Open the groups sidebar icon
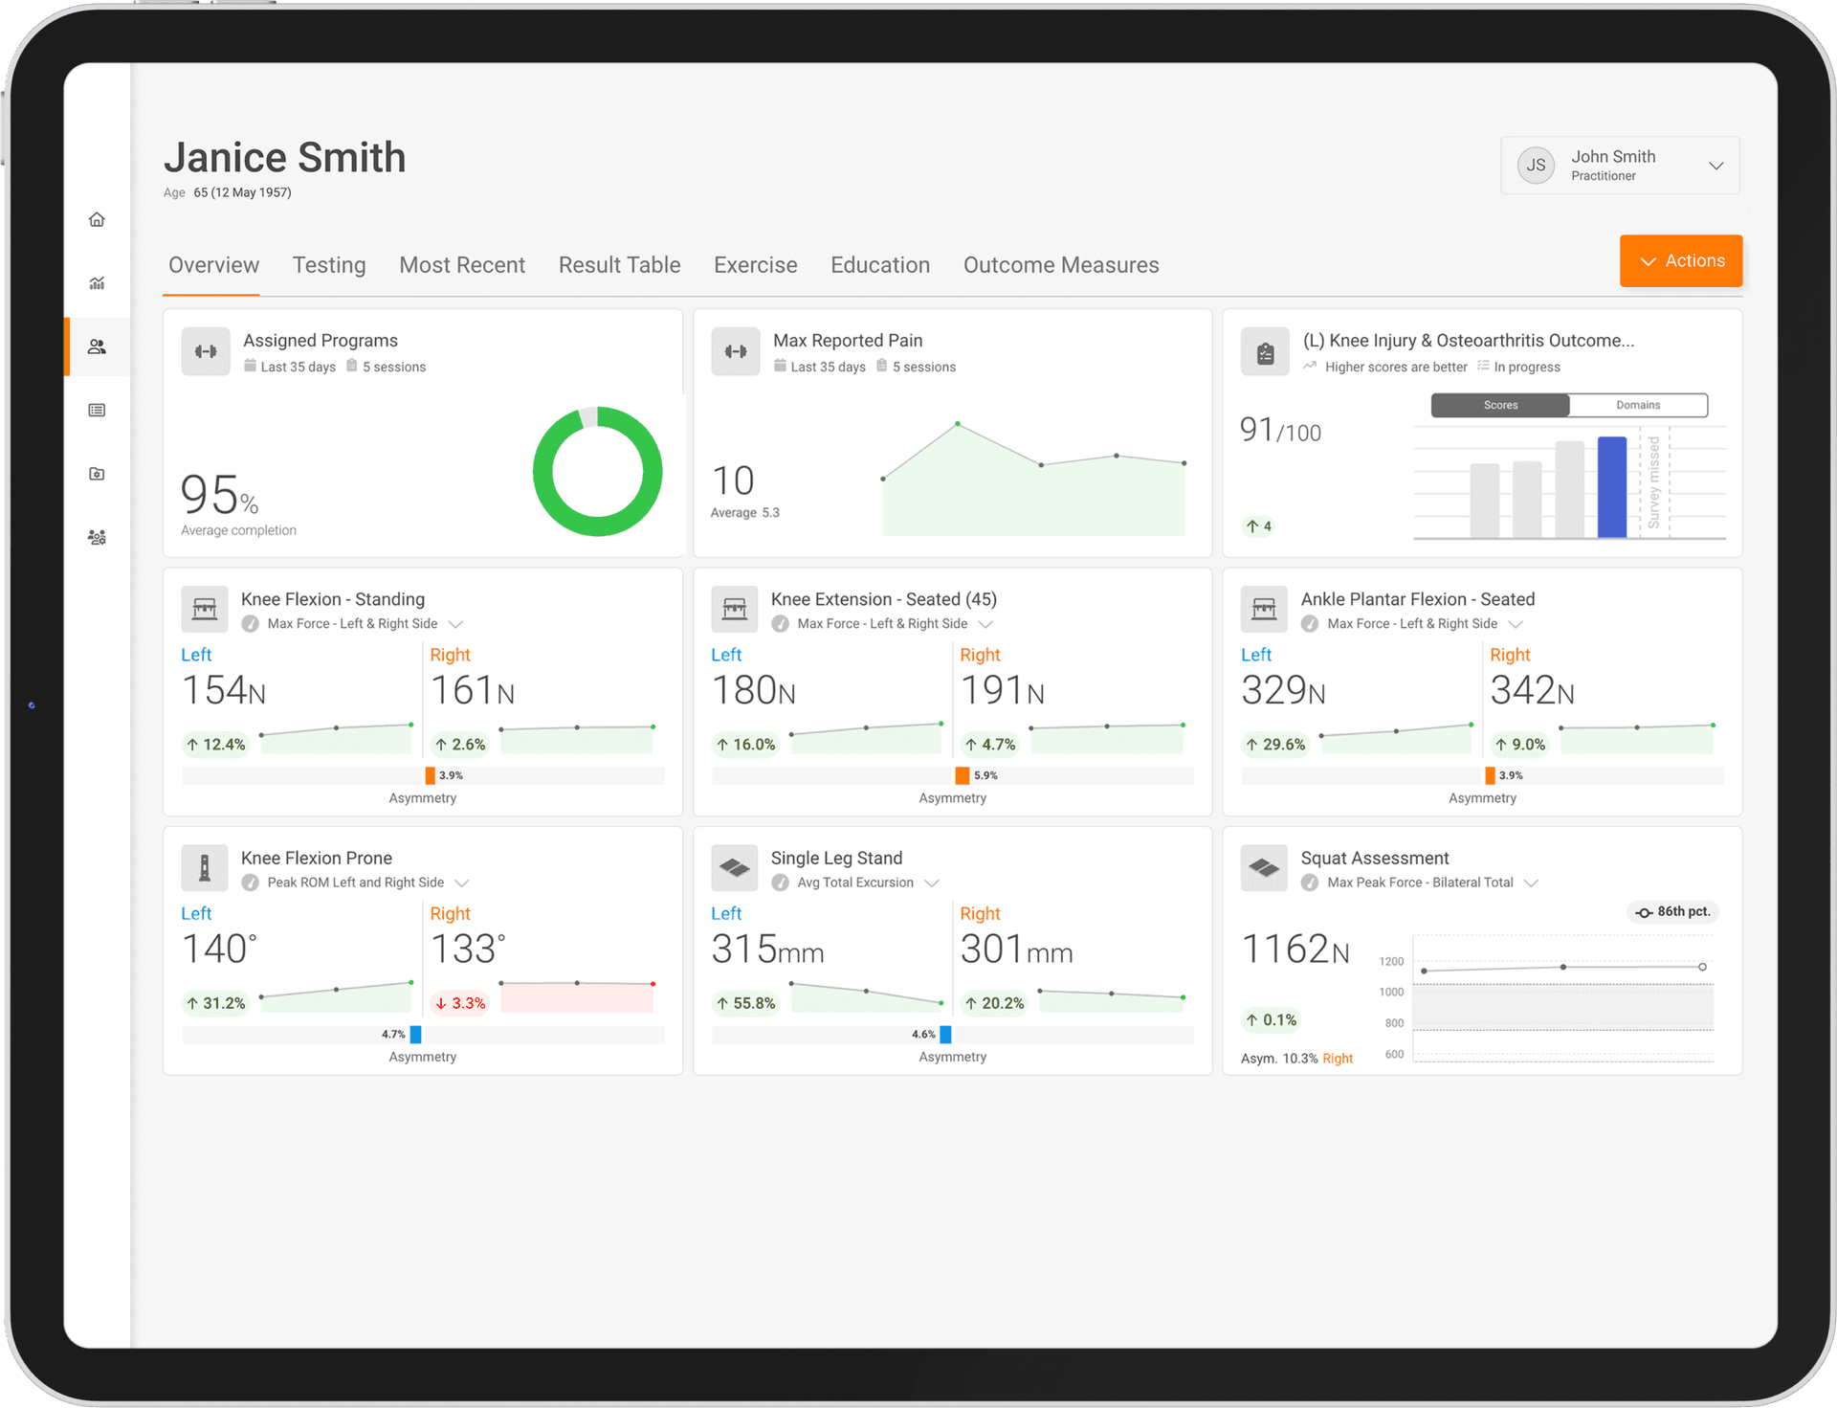 pos(97,538)
